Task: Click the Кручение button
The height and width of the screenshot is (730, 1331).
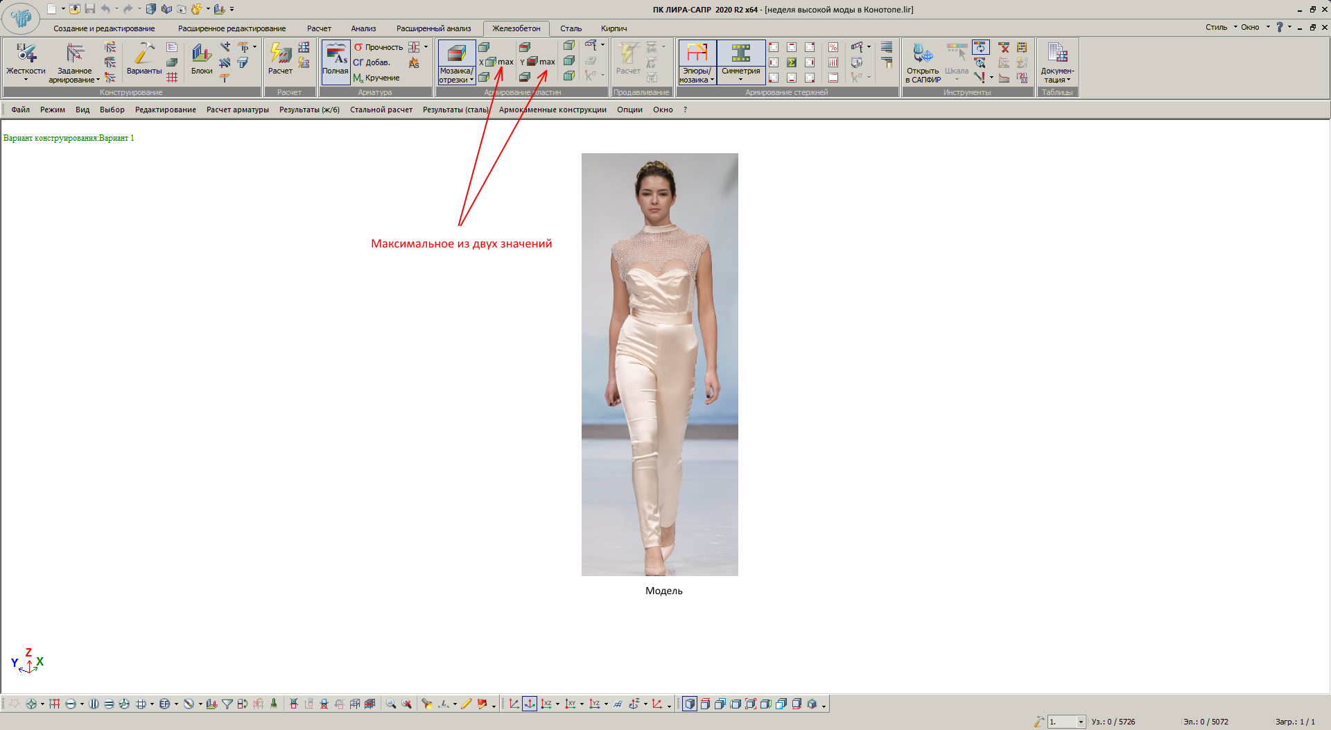Action: tap(376, 78)
